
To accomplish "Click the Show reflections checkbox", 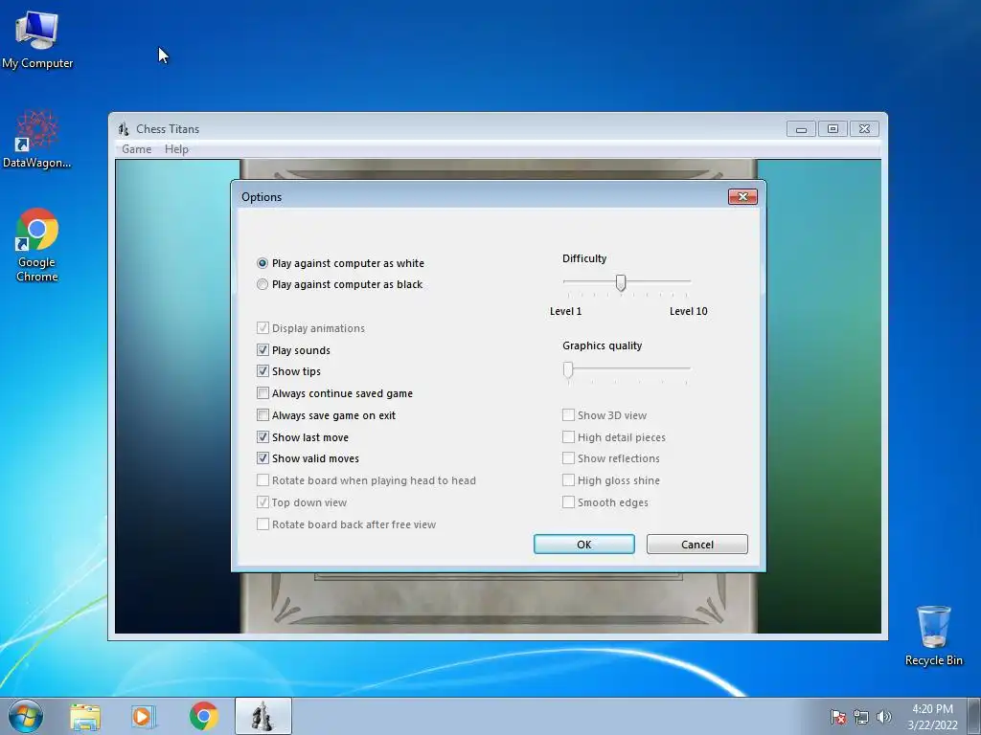I will tap(568, 458).
